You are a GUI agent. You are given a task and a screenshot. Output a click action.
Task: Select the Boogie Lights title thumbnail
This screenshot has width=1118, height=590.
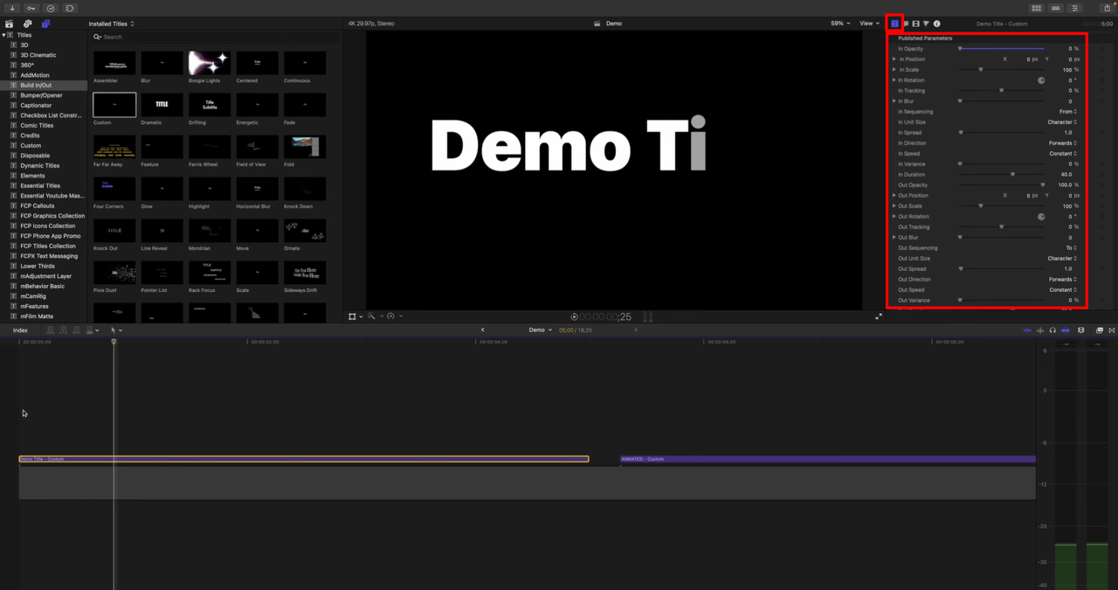210,63
